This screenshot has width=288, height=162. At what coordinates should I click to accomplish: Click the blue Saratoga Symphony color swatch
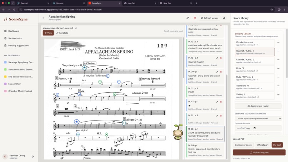click(x=5, y=62)
